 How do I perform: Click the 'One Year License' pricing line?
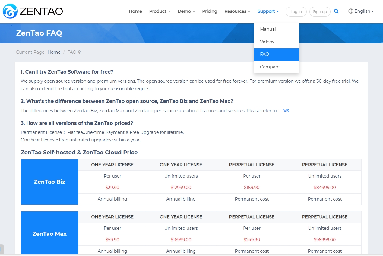(81, 140)
